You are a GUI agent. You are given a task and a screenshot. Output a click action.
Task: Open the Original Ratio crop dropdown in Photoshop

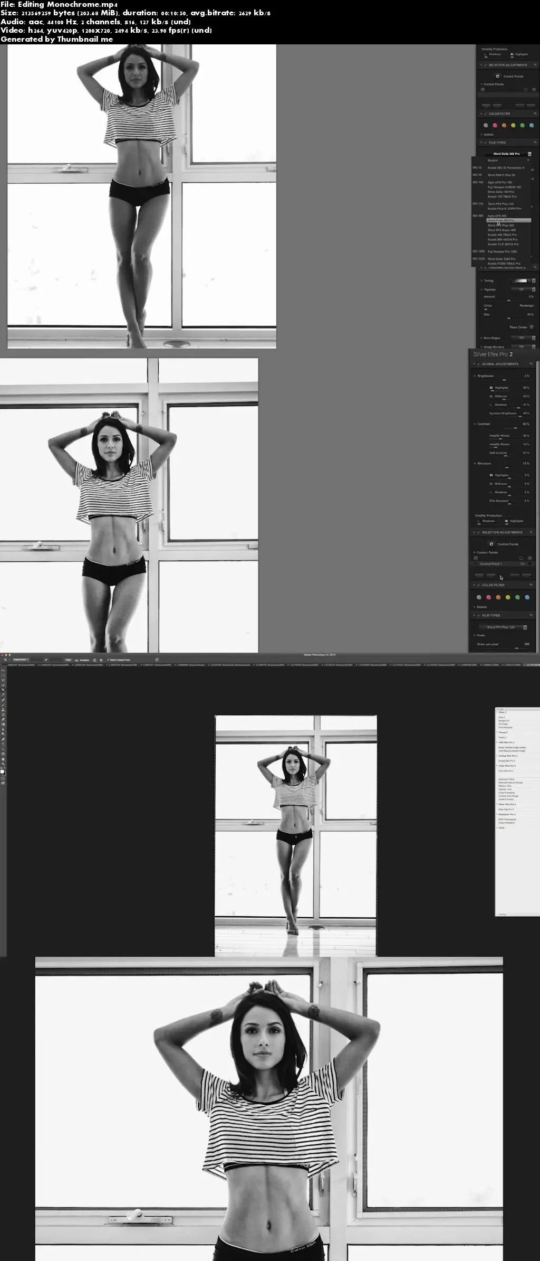[x=21, y=660]
